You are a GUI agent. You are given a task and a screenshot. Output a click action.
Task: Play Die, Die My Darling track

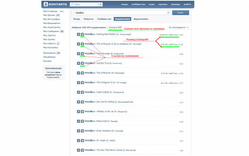tap(78, 102)
